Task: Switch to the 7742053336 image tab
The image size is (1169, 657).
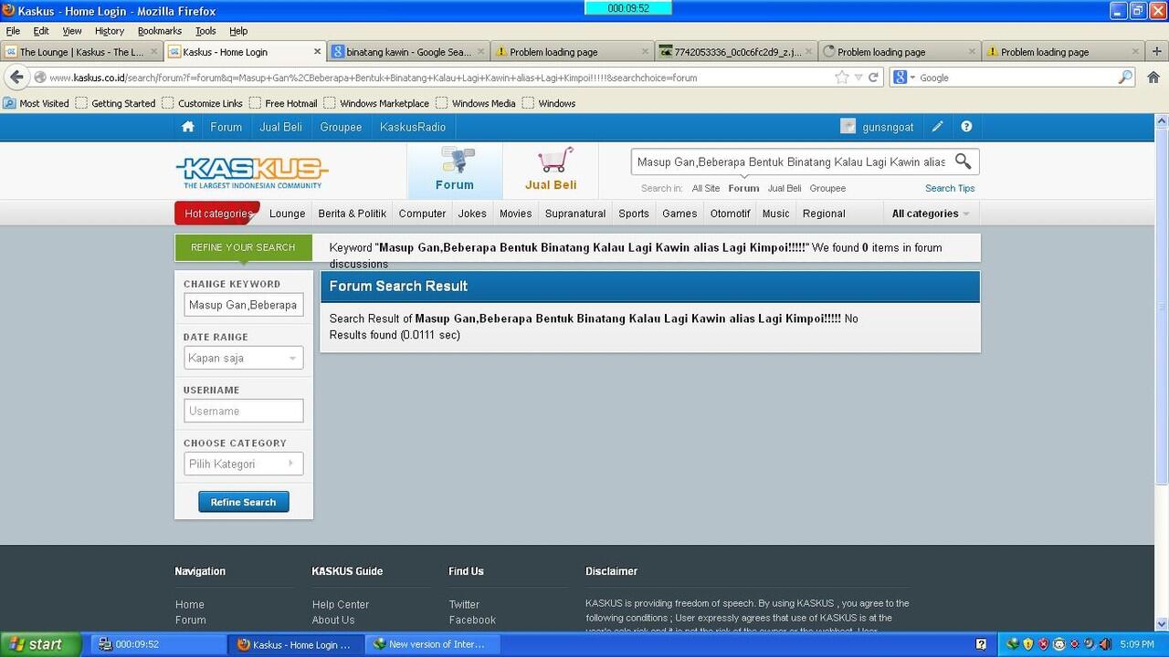Action: tap(735, 52)
